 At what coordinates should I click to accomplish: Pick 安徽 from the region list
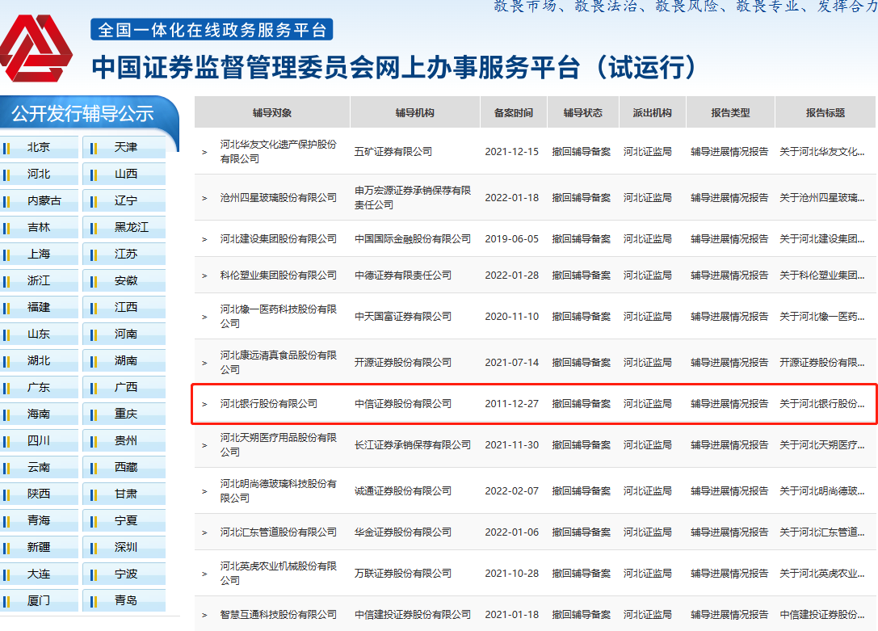124,280
